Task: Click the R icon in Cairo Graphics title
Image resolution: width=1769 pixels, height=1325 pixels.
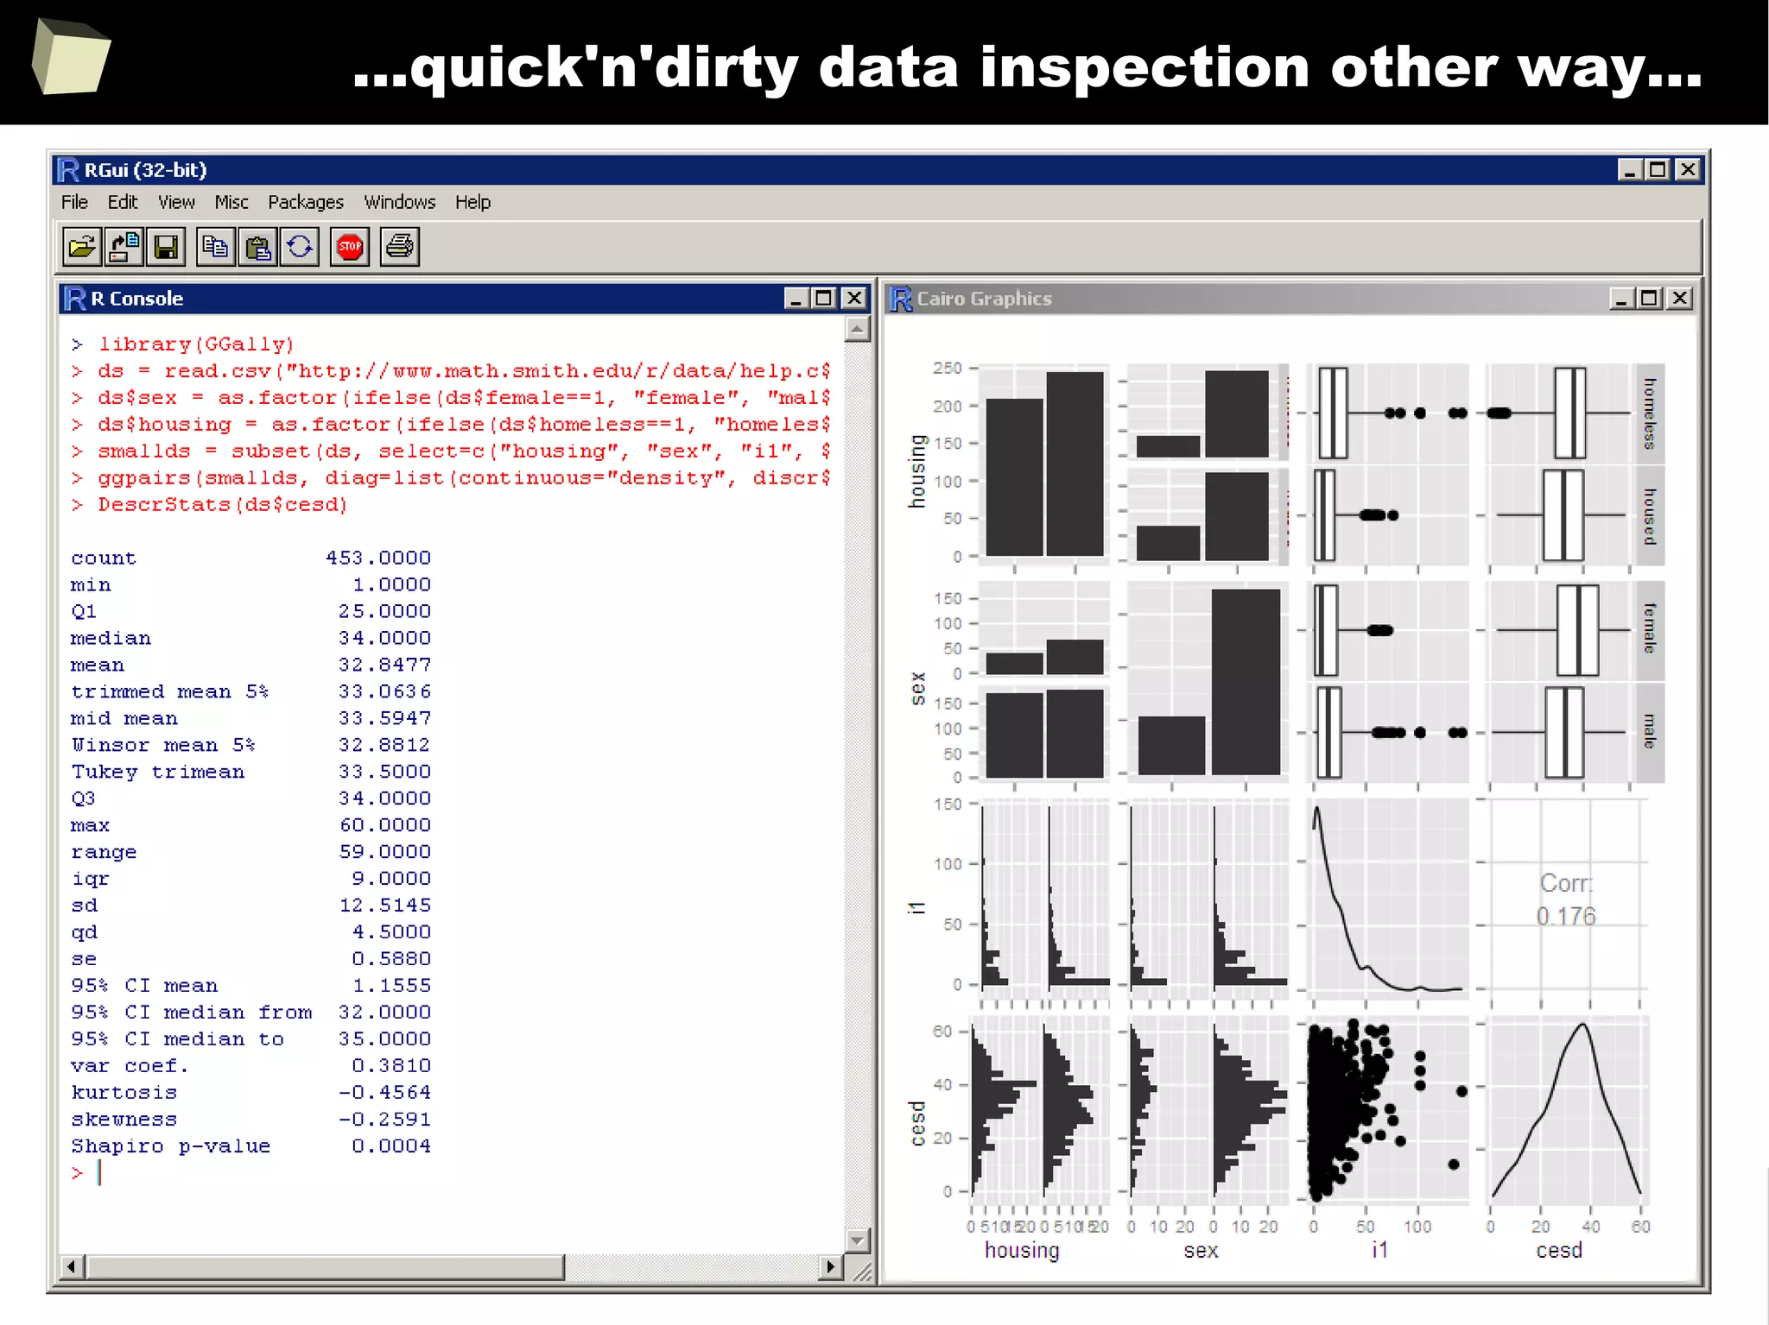Action: [901, 299]
